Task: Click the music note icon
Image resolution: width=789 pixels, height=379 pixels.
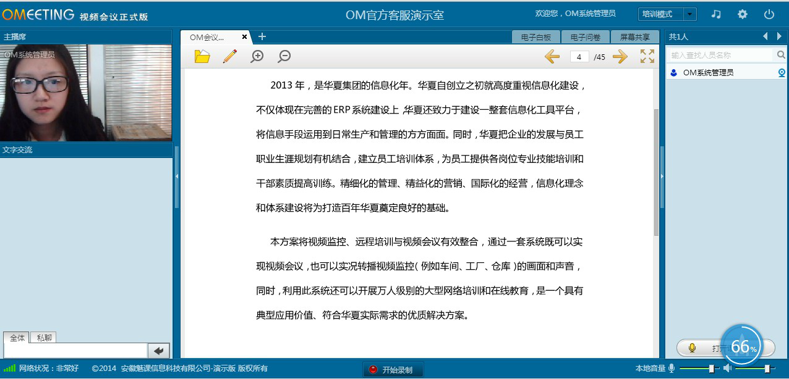Action: click(x=716, y=14)
